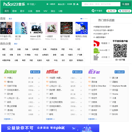Add 漂流瓶 using its plus icon

pos(39,110)
